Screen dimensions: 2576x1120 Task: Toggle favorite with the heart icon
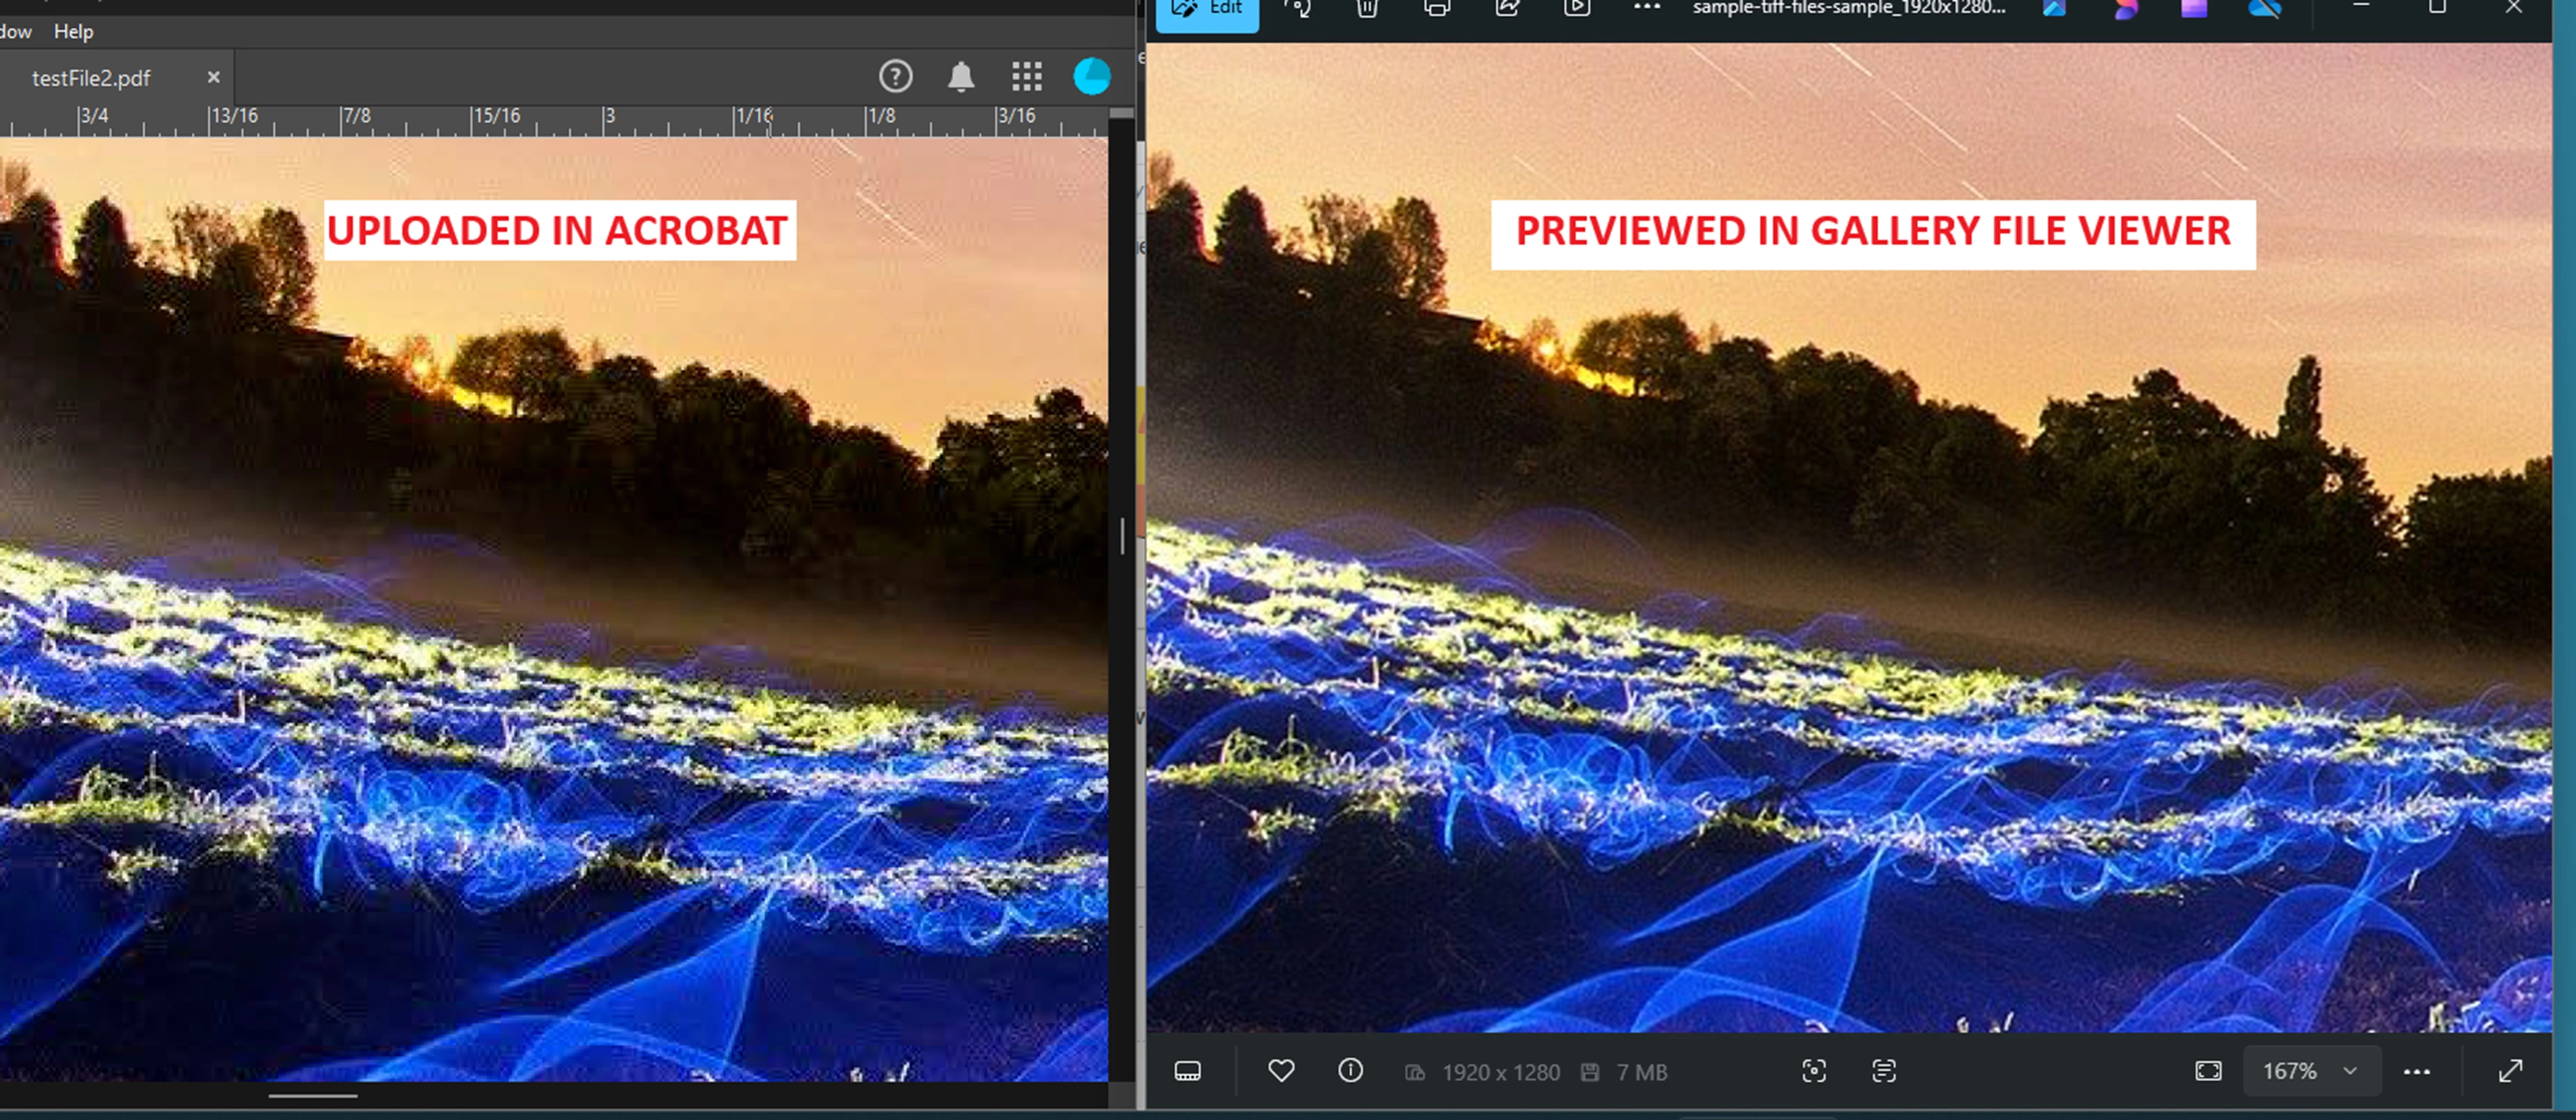coord(1281,1071)
